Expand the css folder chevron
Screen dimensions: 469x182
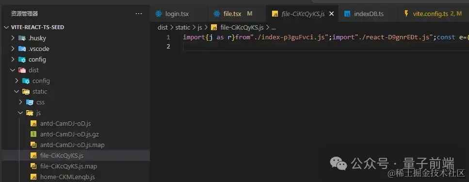coord(21,102)
